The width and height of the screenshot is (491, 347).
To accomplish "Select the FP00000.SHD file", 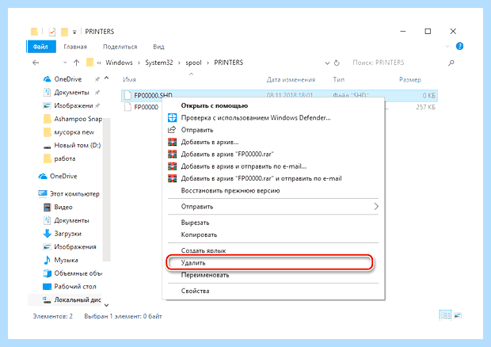I will click(279, 95).
